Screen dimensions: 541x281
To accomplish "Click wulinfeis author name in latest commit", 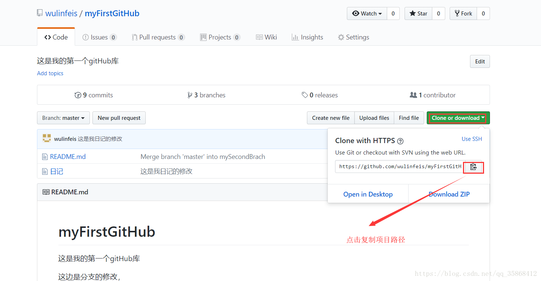I will pos(65,139).
